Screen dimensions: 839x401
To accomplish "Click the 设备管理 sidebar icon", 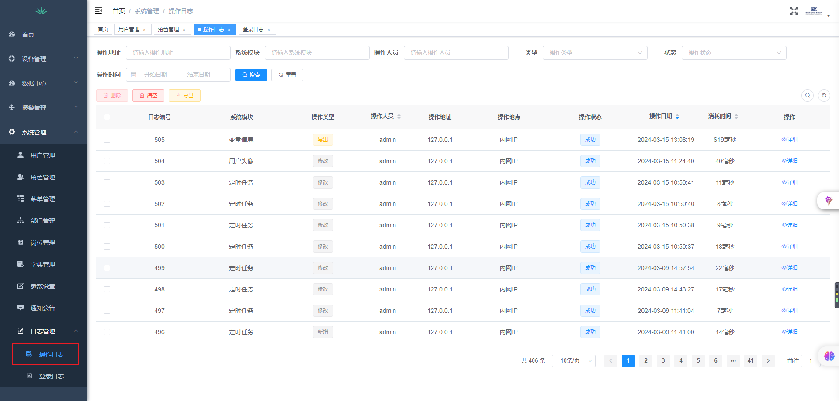I will (12, 58).
